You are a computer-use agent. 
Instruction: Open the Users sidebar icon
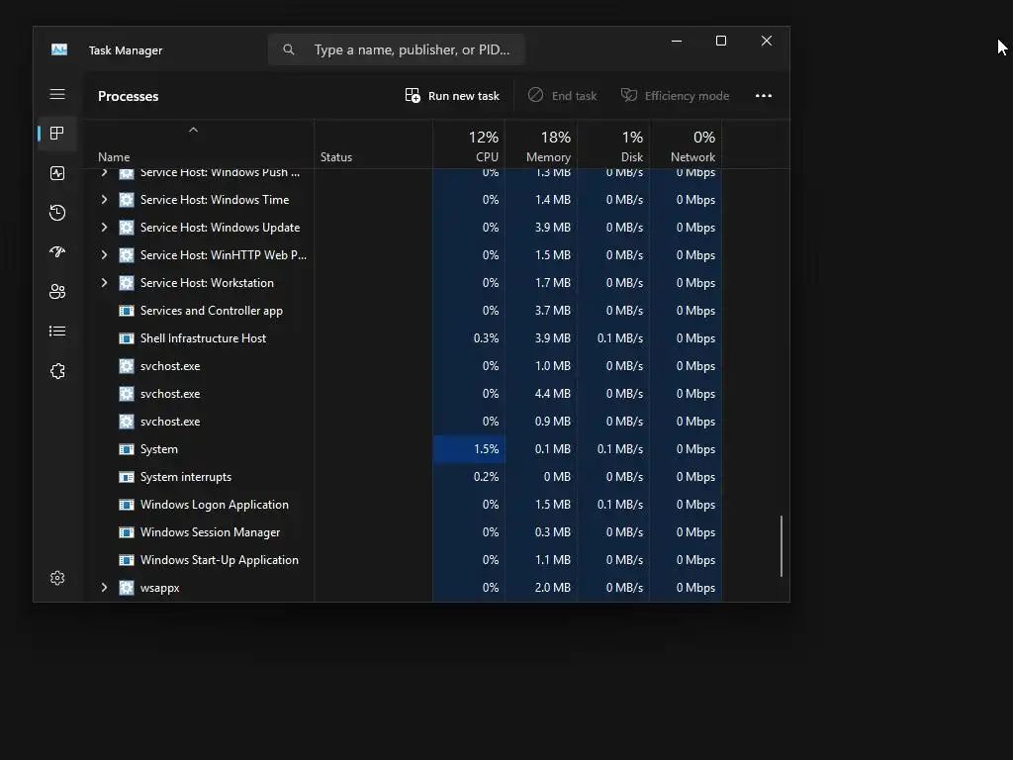point(57,292)
